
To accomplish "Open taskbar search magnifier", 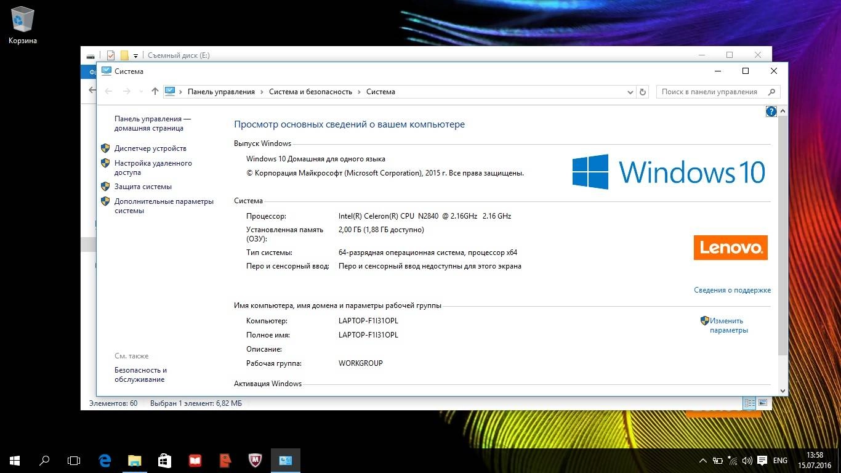I will (x=44, y=460).
